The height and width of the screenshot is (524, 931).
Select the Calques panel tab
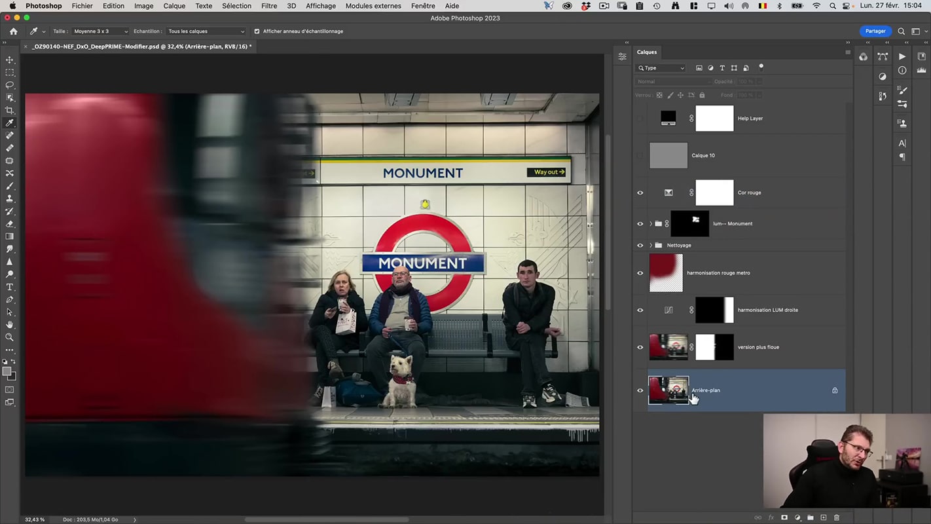(x=647, y=52)
